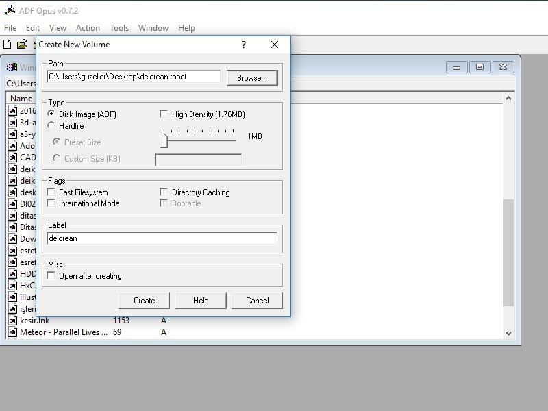
Task: Select the Meteor - Parallel Lives file name
Action: tap(64, 332)
